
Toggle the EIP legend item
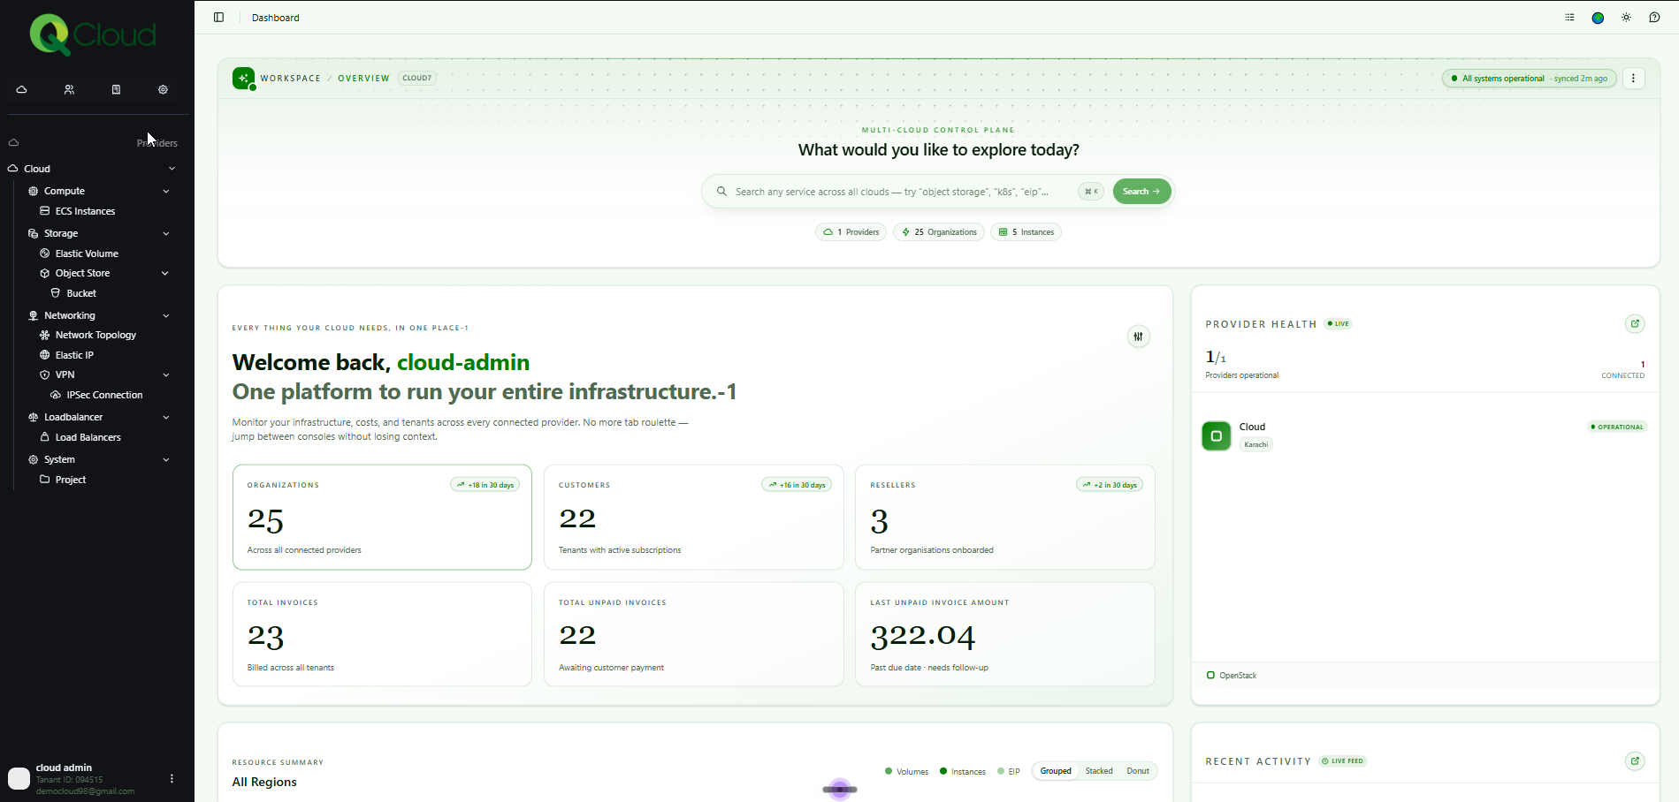1008,771
